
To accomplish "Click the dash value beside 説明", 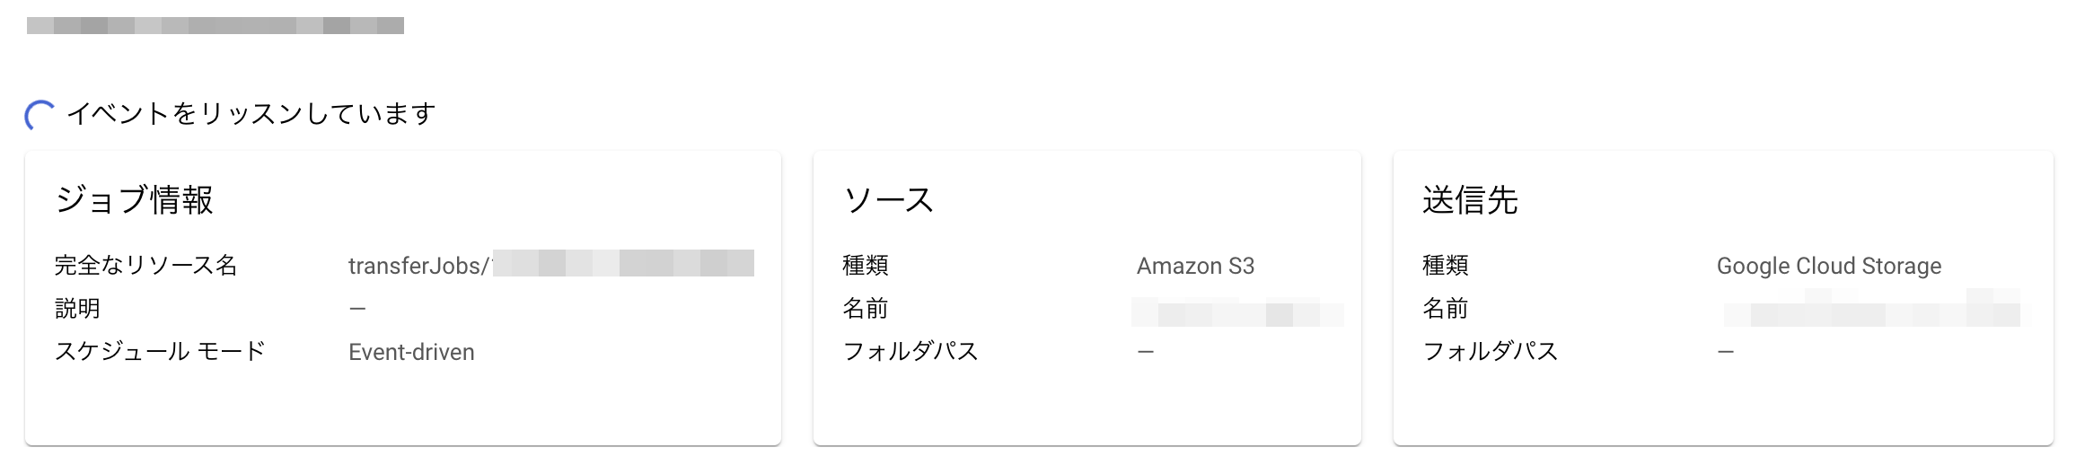I will 357,309.
